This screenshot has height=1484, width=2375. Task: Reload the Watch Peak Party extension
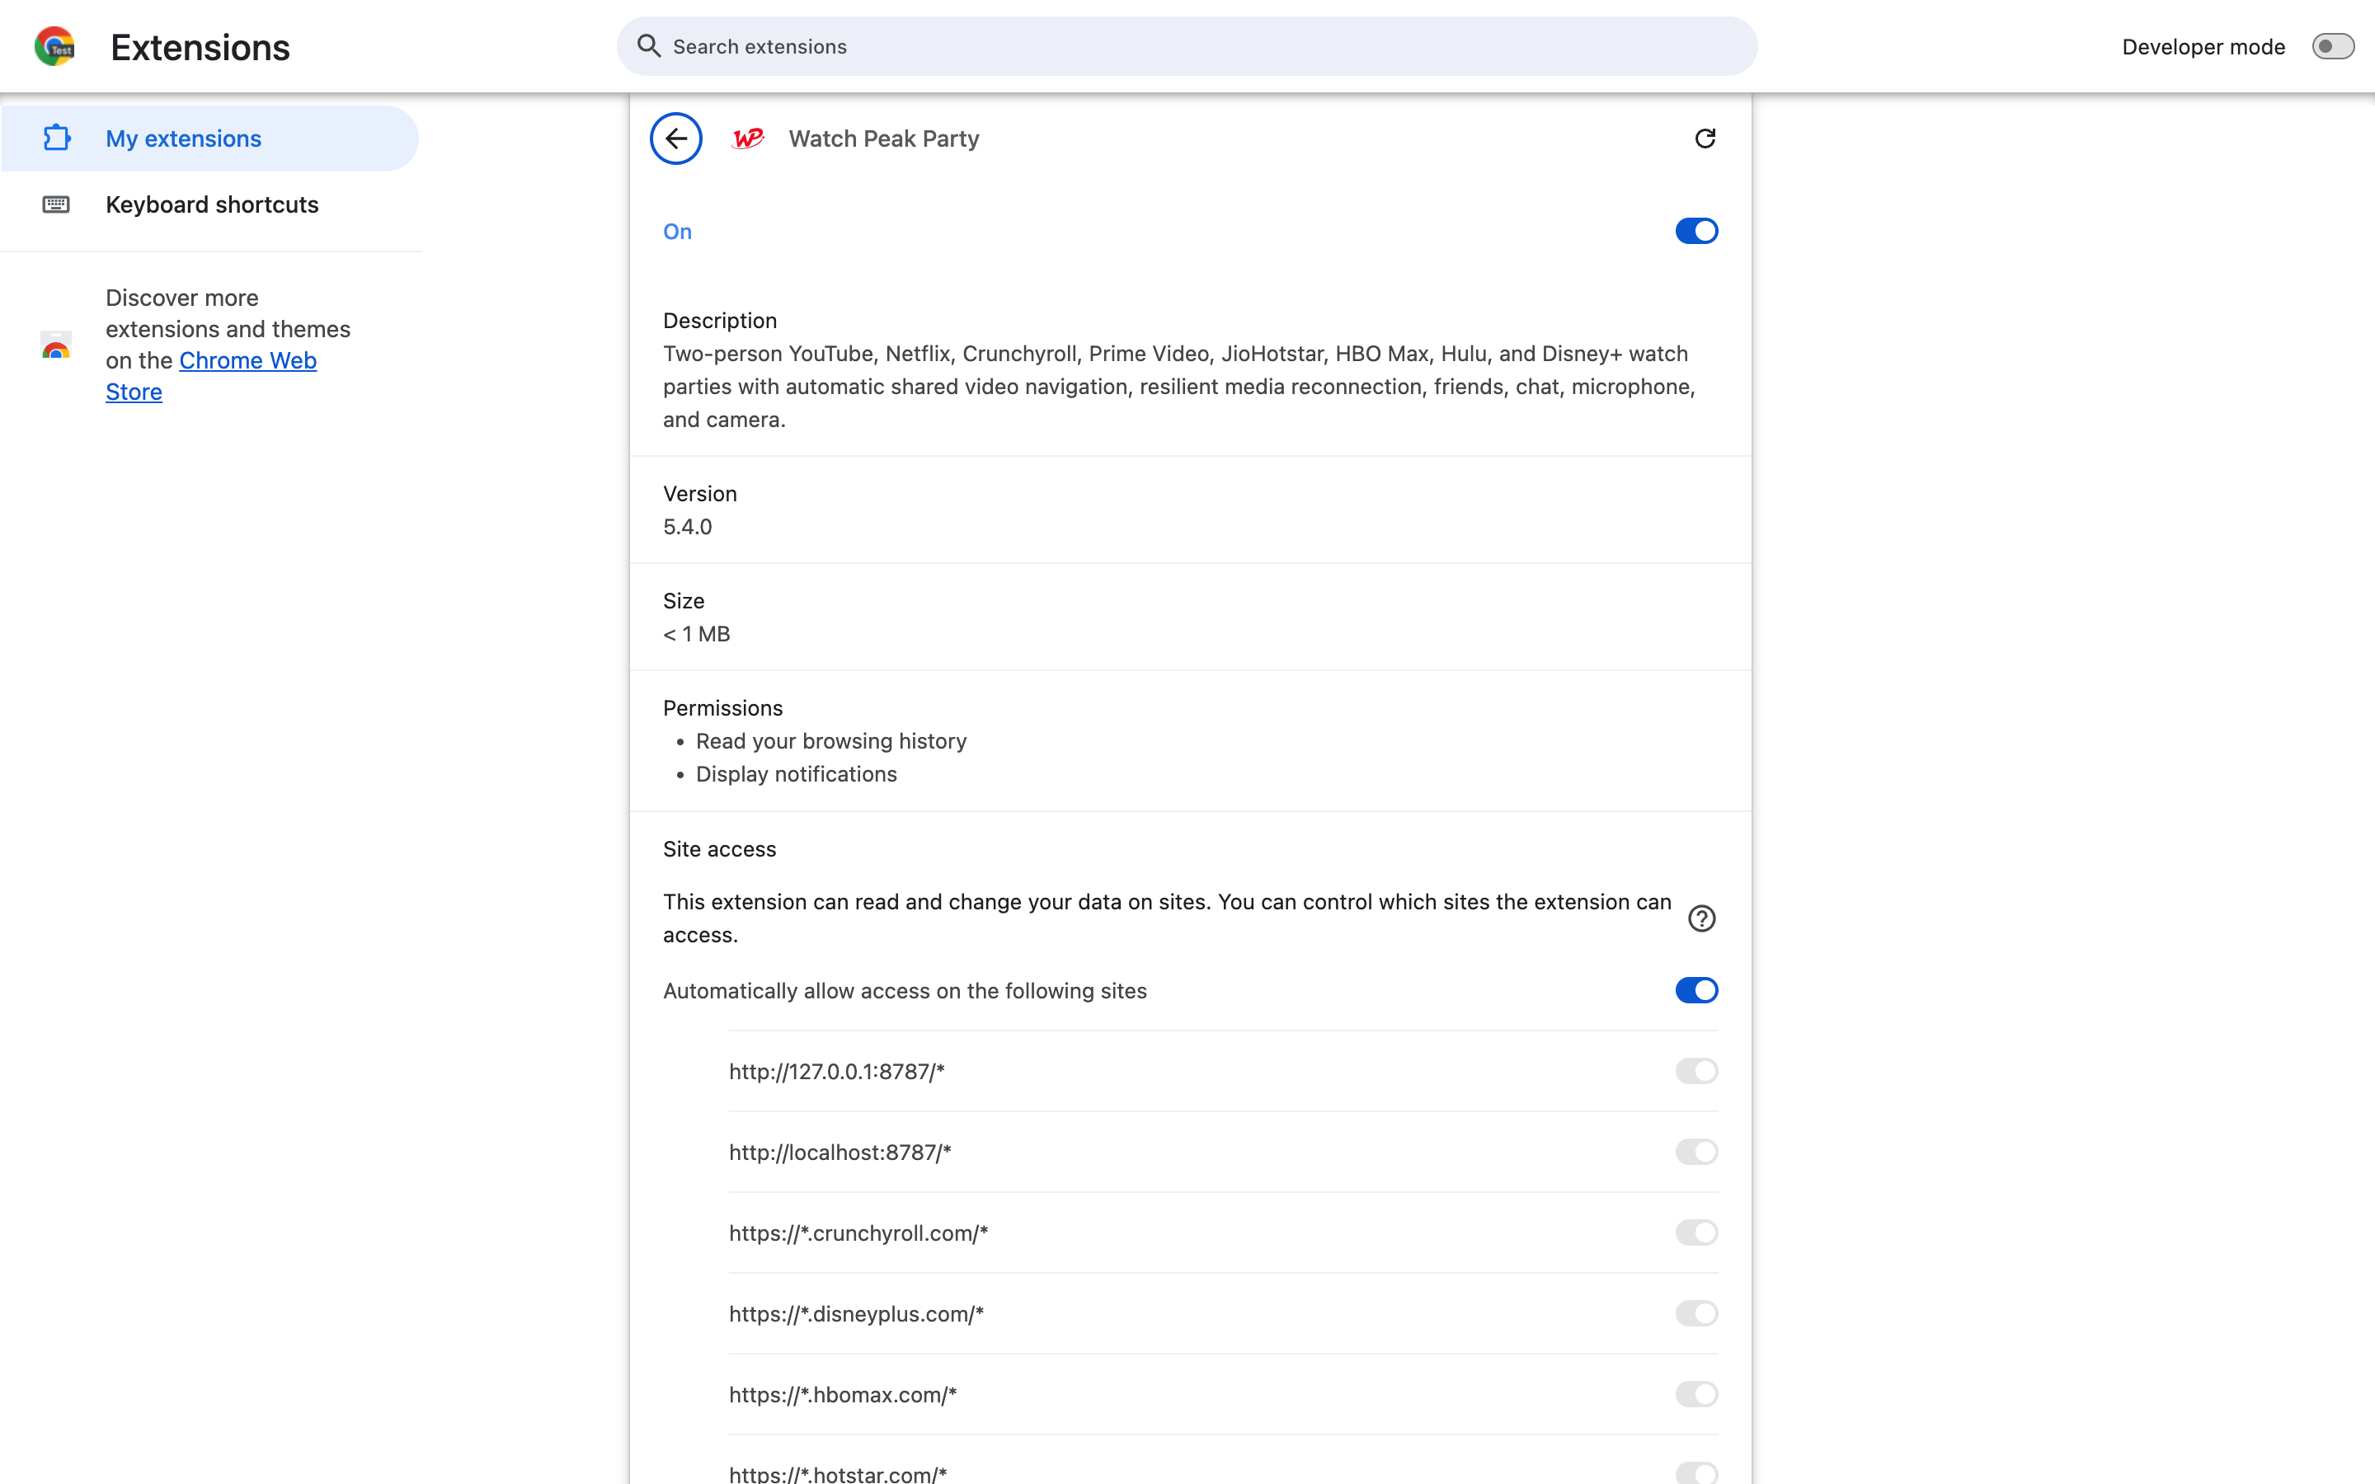(1705, 139)
